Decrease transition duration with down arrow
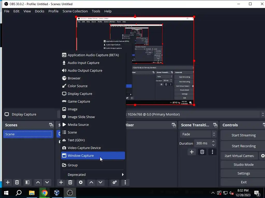This screenshot has width=265, height=198. (213, 145)
